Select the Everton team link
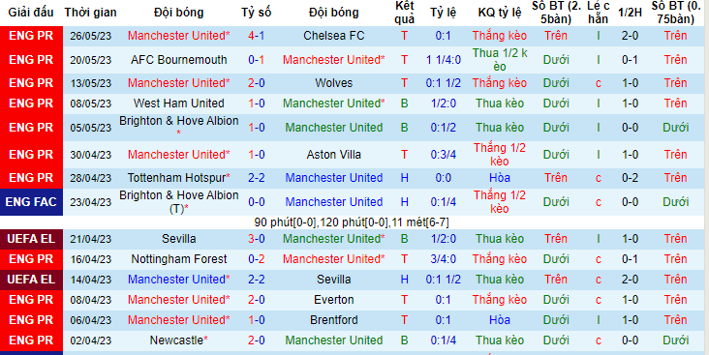The height and width of the screenshot is (355, 709). coord(334,300)
